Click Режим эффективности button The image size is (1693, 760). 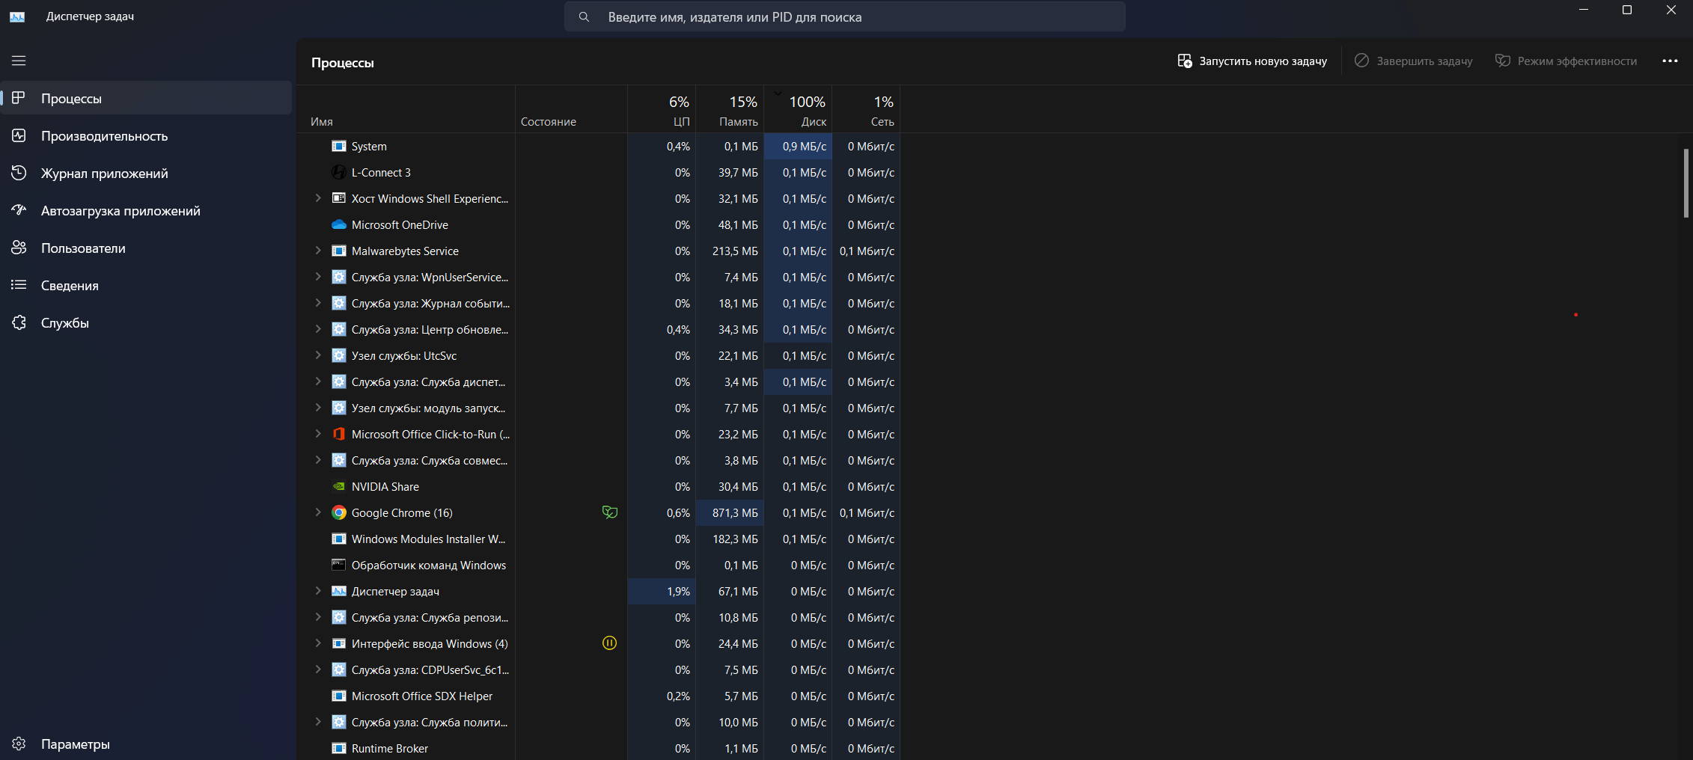pyautogui.click(x=1566, y=61)
